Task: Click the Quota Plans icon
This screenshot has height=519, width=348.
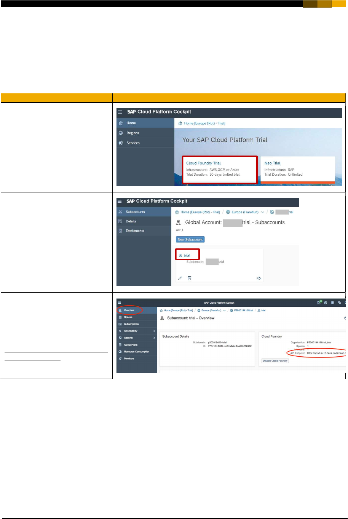Action: [120, 345]
